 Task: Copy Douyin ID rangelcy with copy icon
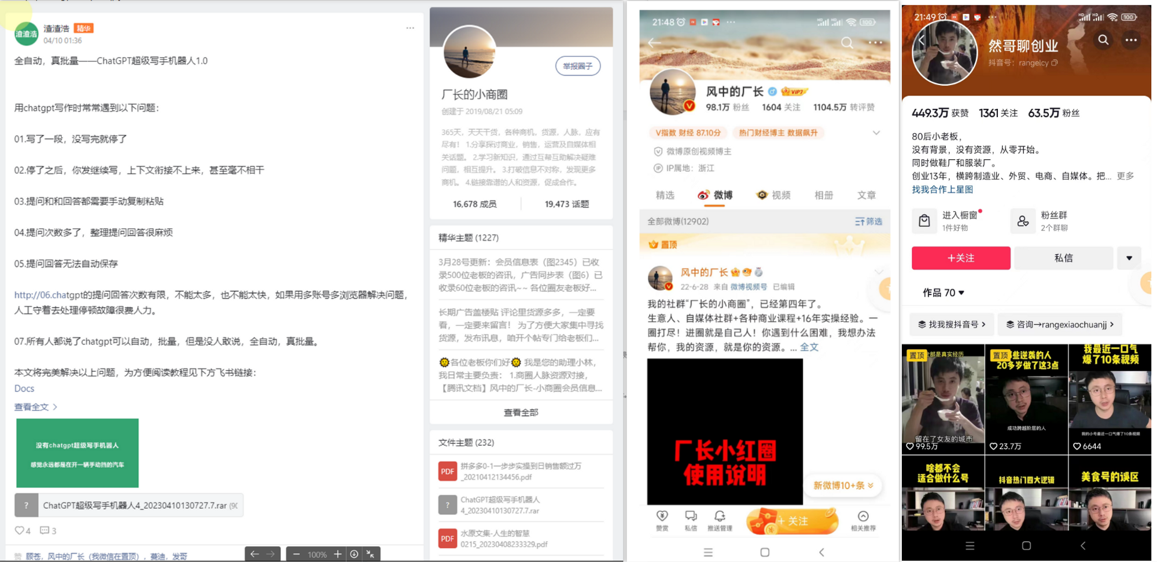click(x=1055, y=63)
